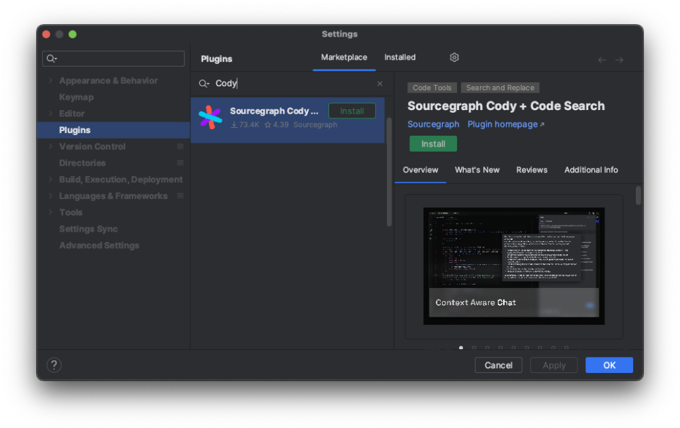Click the Sourcegraph developer link
The height and width of the screenshot is (428, 680).
coord(433,124)
